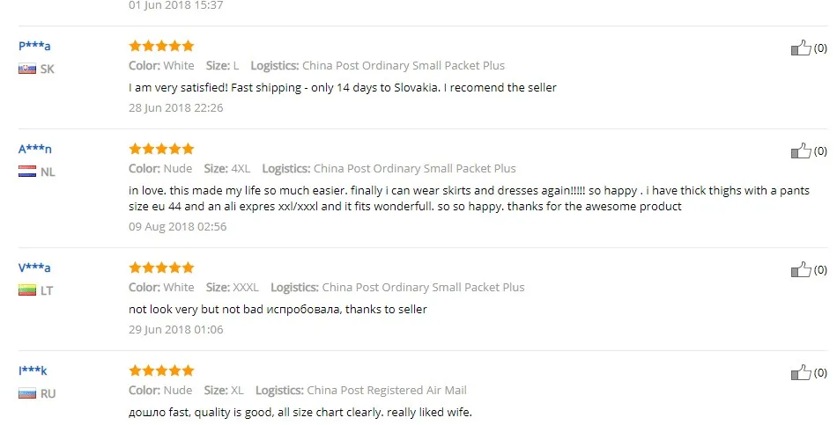Click thumbs-up icon on P***a's review

pos(800,48)
